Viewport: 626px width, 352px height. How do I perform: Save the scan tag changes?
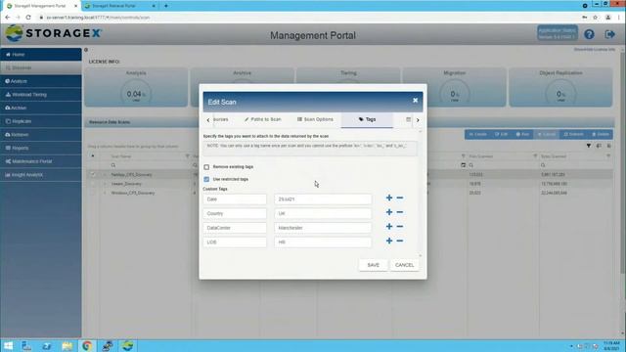click(373, 265)
